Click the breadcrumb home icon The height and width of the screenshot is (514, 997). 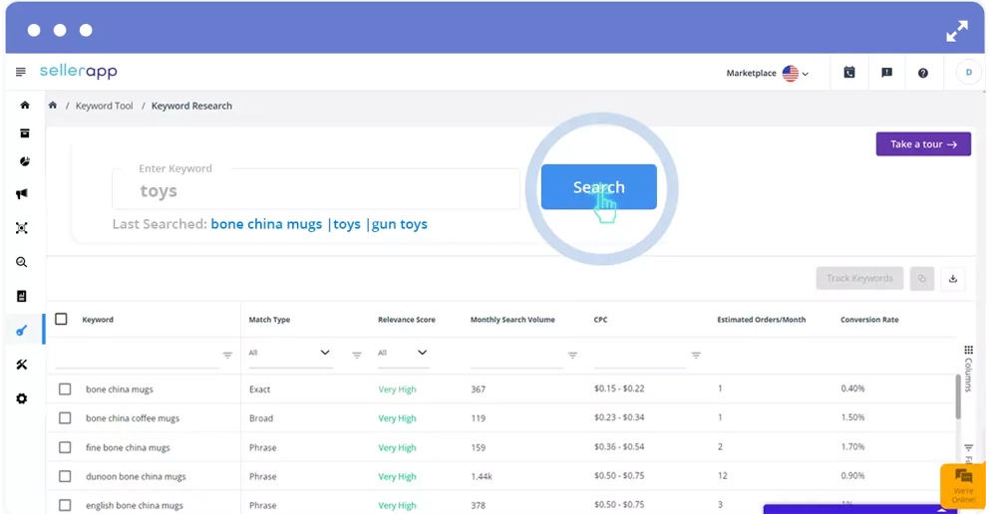click(x=53, y=106)
